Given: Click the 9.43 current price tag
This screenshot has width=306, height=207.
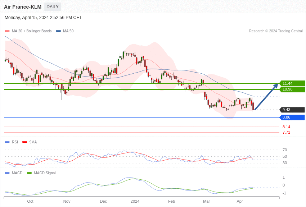Looking at the screenshot, I should (x=292, y=110).
